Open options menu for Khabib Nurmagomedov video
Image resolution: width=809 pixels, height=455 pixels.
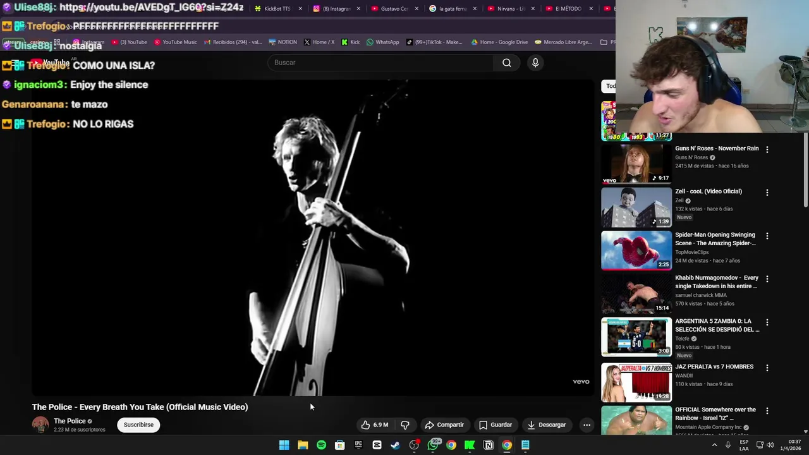coord(767,279)
